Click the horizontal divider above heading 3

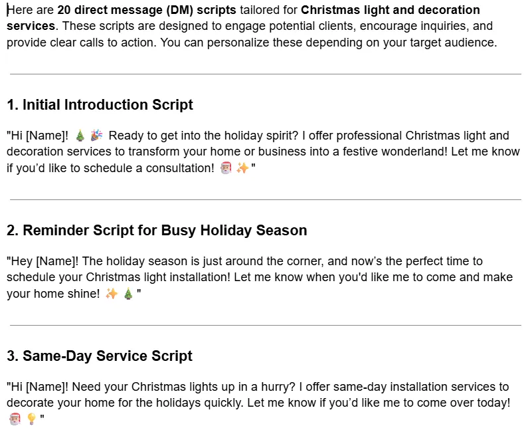[266, 325]
